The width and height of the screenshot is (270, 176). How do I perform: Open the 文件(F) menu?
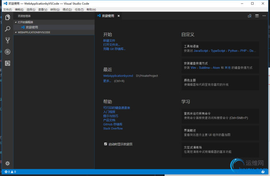pos(8,10)
